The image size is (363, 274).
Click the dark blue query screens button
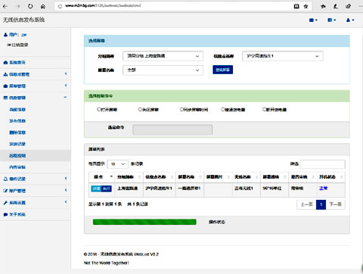pos(223,70)
